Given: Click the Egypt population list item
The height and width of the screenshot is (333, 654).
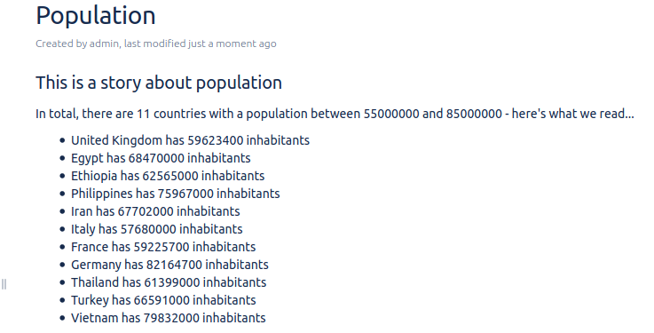Looking at the screenshot, I should click(161, 158).
